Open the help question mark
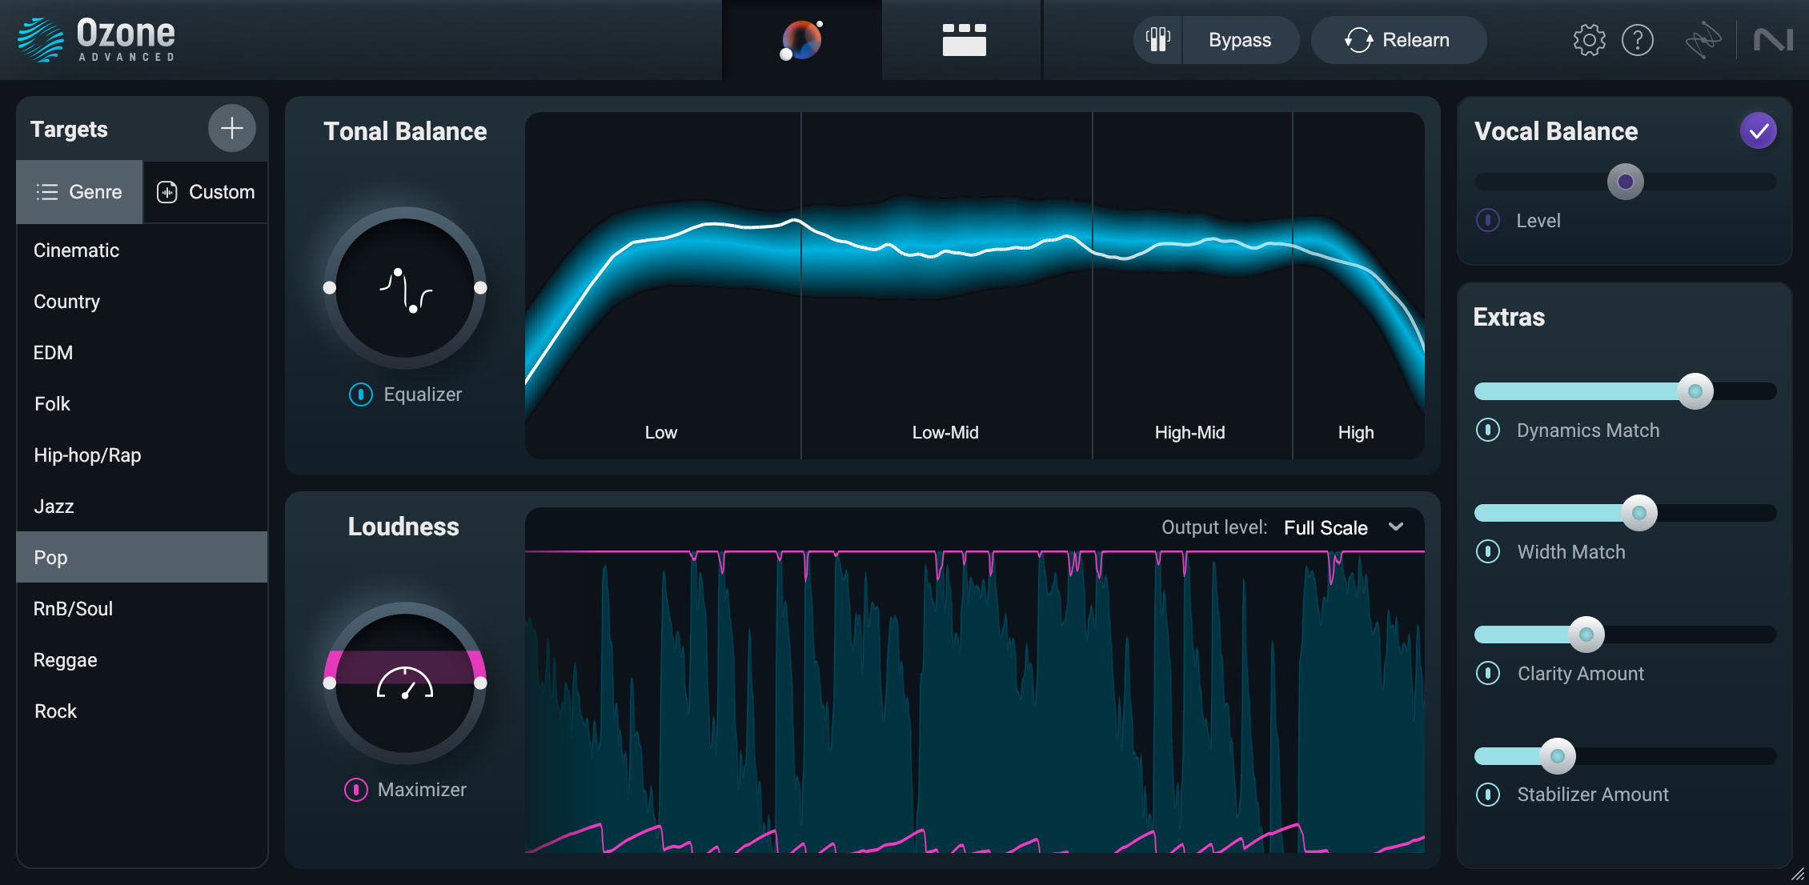 click(1638, 39)
